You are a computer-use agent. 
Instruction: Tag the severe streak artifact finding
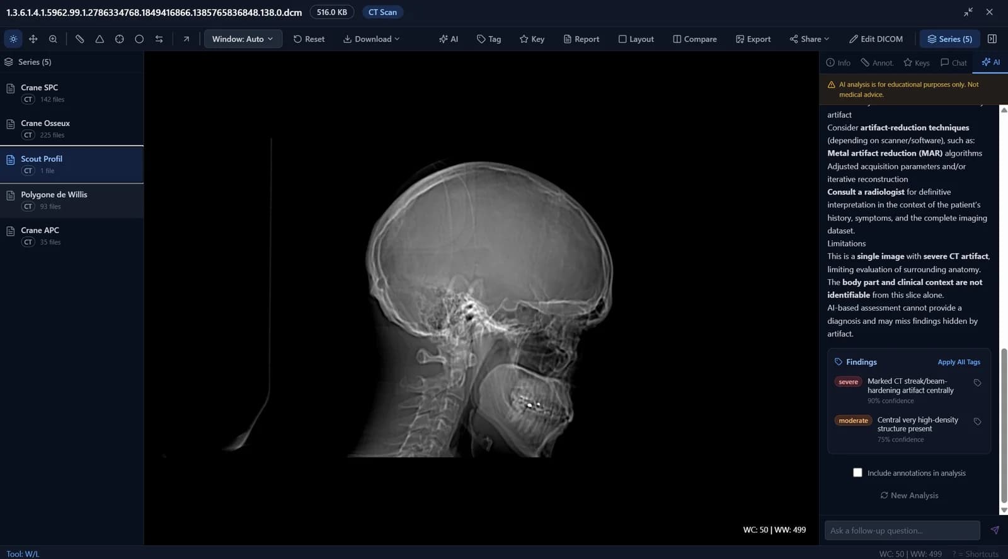pyautogui.click(x=977, y=383)
